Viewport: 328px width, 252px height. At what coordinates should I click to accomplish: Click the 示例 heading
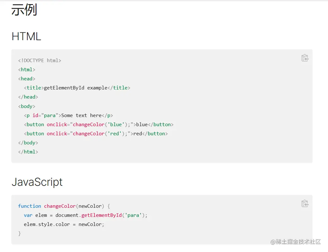pyautogui.click(x=24, y=10)
